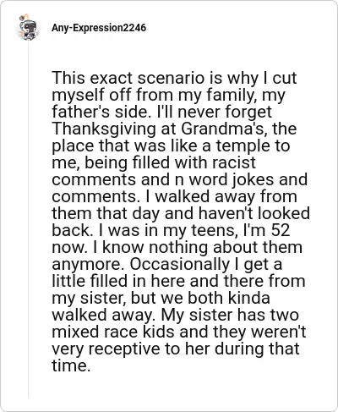
Task: Collapse the comment using the vertical thread line
Action: coord(28,220)
